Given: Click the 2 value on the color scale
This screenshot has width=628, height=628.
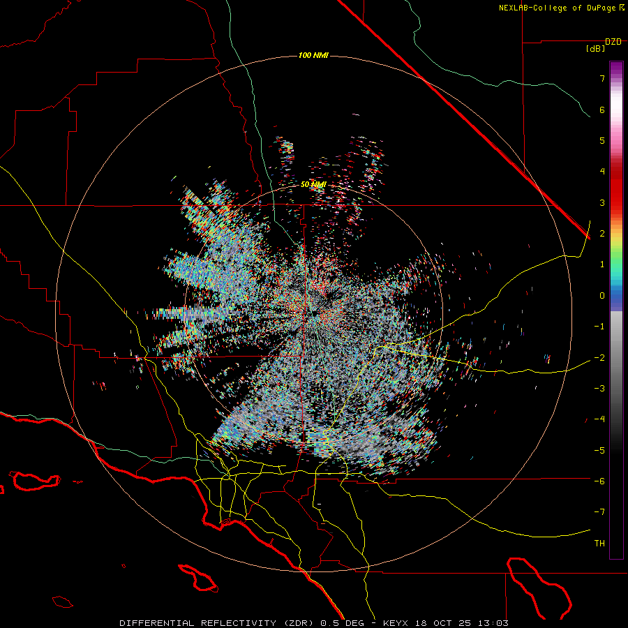Looking at the screenshot, I should pos(602,234).
